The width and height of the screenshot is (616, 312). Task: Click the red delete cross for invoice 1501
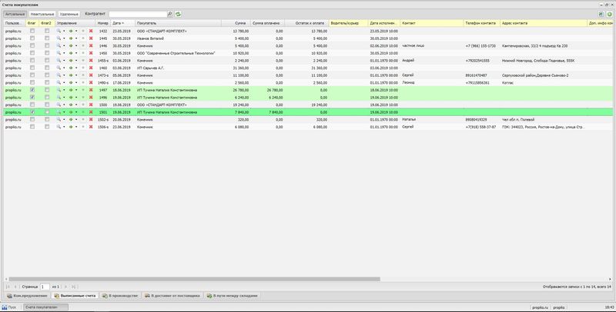coord(91,112)
